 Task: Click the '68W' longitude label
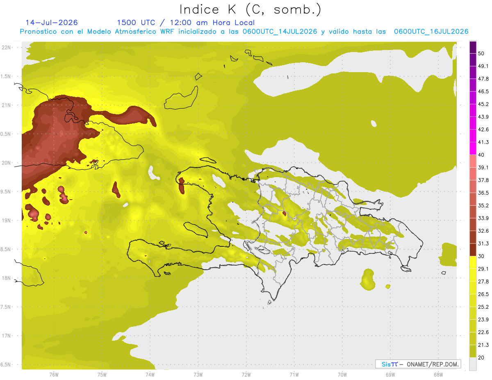click(438, 374)
